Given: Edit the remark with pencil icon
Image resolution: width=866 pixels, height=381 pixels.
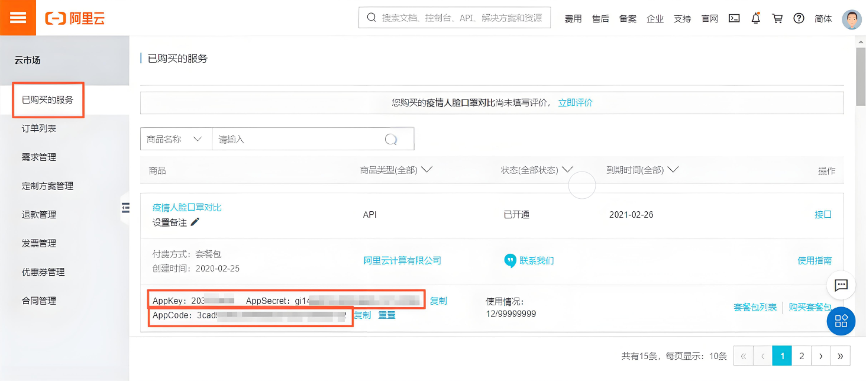Looking at the screenshot, I should (195, 222).
